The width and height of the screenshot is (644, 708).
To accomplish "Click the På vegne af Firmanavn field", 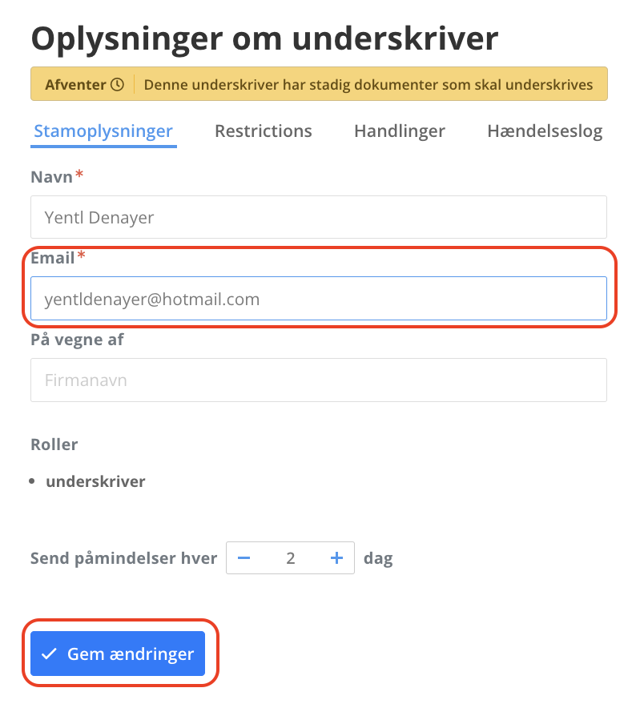I will 319,380.
